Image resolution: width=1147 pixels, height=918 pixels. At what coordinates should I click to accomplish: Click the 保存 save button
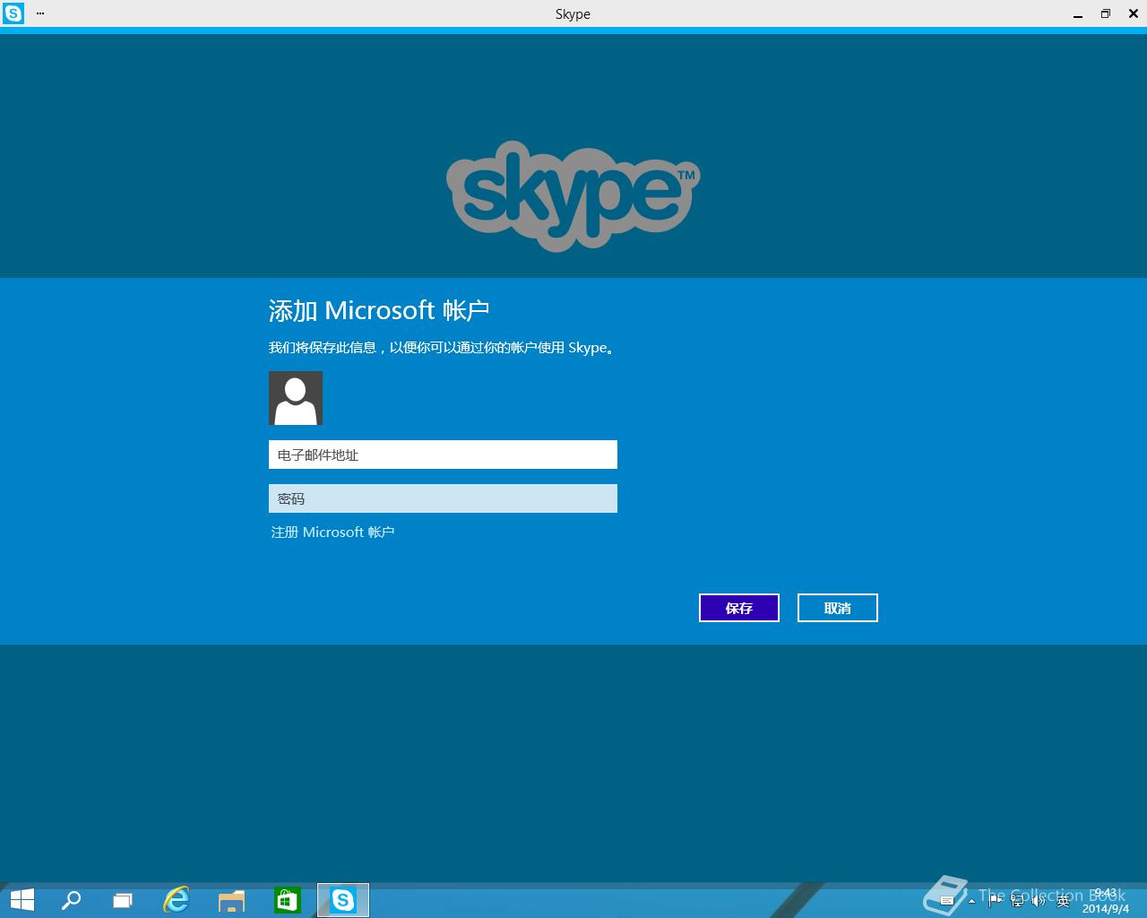[739, 608]
